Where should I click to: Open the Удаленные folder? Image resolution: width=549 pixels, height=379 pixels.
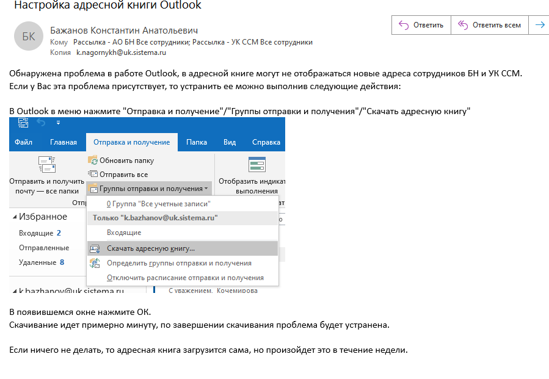pyautogui.click(x=37, y=262)
